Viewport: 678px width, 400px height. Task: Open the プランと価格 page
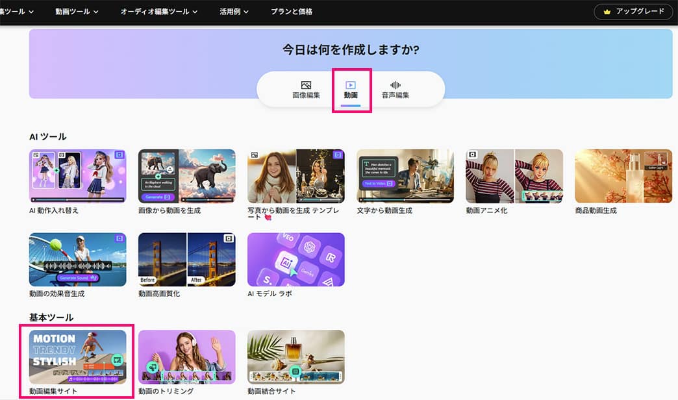pos(292,12)
